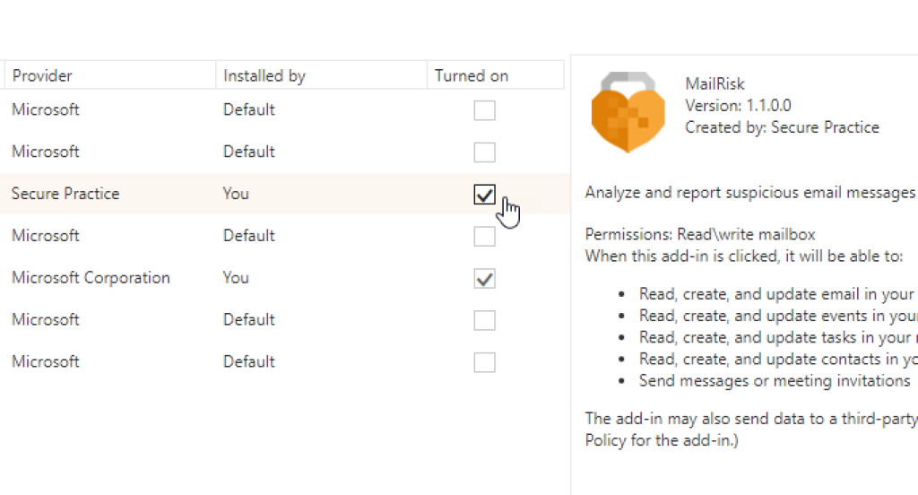Select the Microsoft Corporation provider row
The width and height of the screenshot is (918, 495).
pos(91,278)
